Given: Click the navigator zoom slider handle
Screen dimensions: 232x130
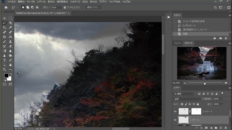Looking at the screenshot, I should pyautogui.click(x=205, y=83).
